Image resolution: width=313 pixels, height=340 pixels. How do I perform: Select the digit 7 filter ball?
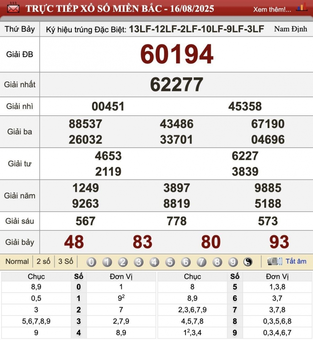coord(201,262)
